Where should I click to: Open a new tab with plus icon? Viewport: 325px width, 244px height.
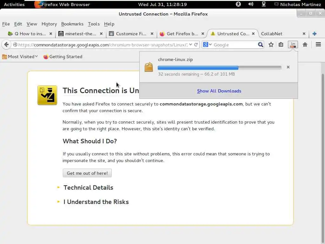click(315, 34)
